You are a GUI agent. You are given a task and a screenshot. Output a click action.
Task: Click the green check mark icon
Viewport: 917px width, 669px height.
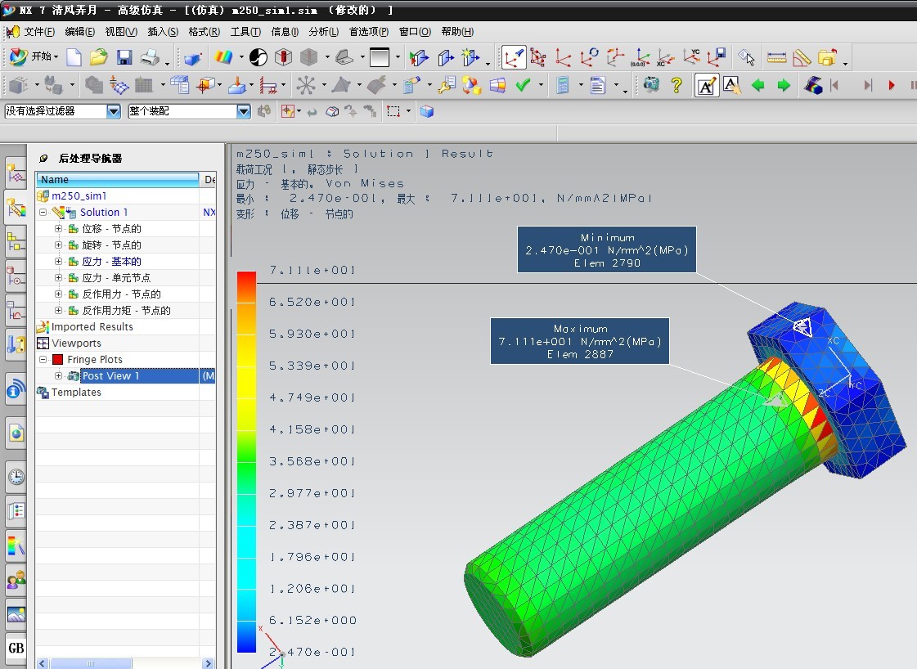click(523, 85)
